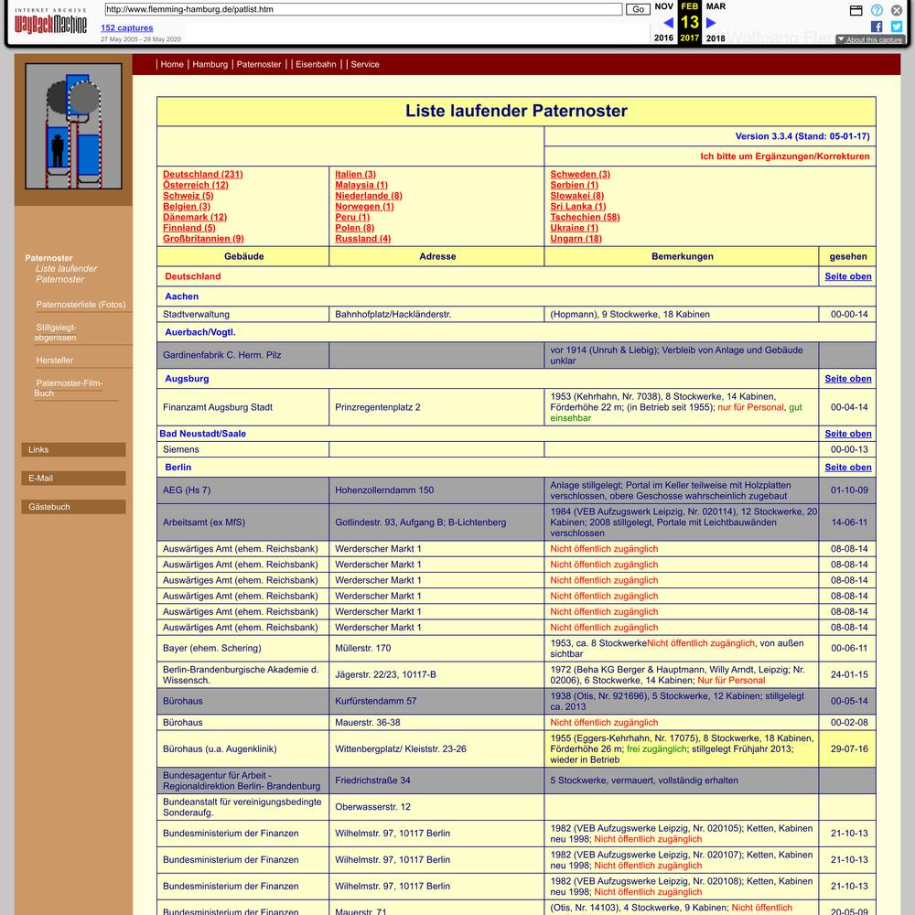Click the paternoster elevator illustration

pos(73,126)
